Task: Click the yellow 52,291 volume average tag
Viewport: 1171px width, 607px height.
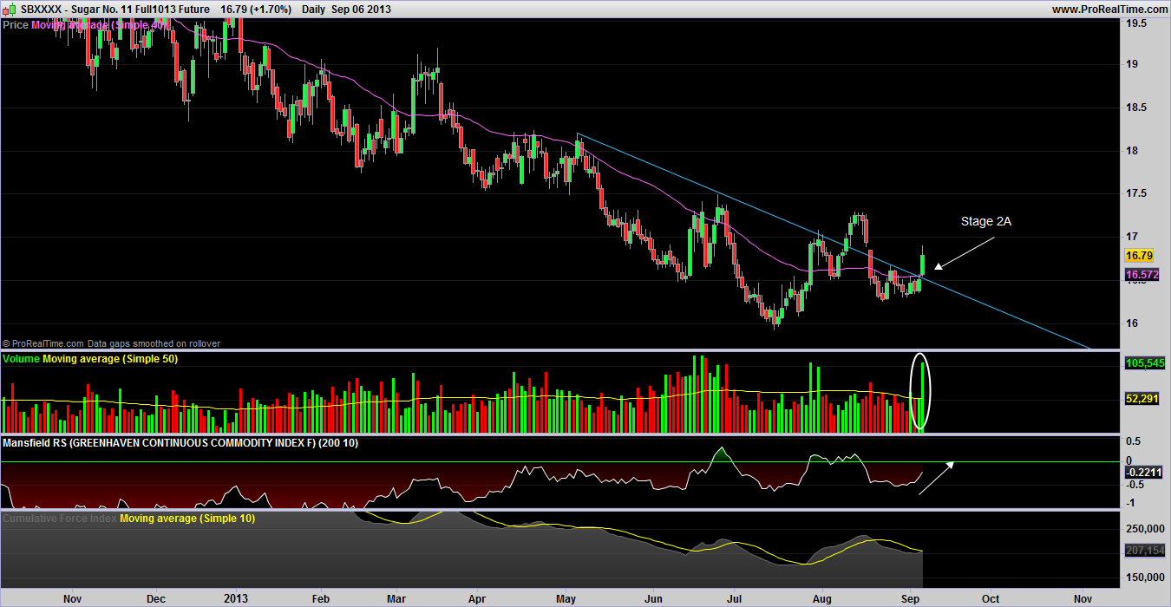Action: [1142, 399]
